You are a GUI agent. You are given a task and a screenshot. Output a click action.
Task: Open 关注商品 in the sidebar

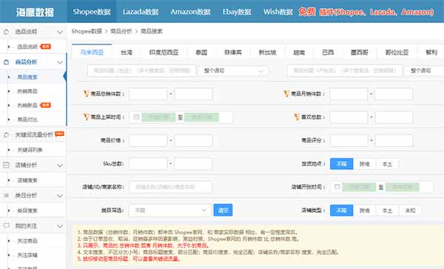(27, 241)
